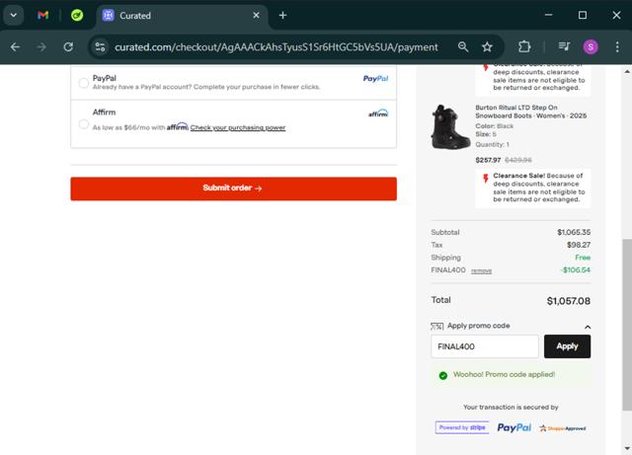Close the Curated tab

(256, 16)
